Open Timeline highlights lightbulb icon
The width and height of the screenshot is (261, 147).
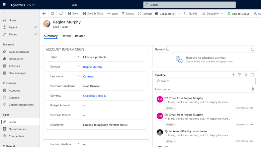[246, 75]
